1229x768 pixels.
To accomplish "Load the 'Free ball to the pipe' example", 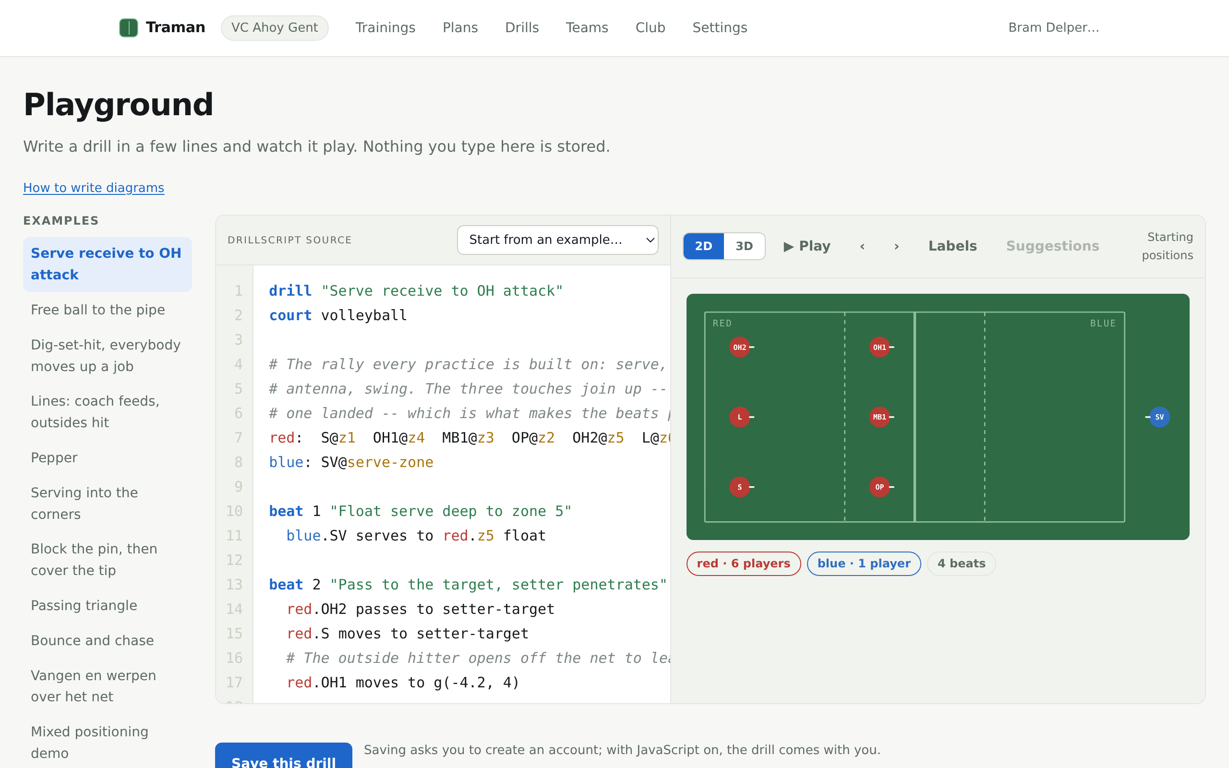I will pyautogui.click(x=107, y=310).
